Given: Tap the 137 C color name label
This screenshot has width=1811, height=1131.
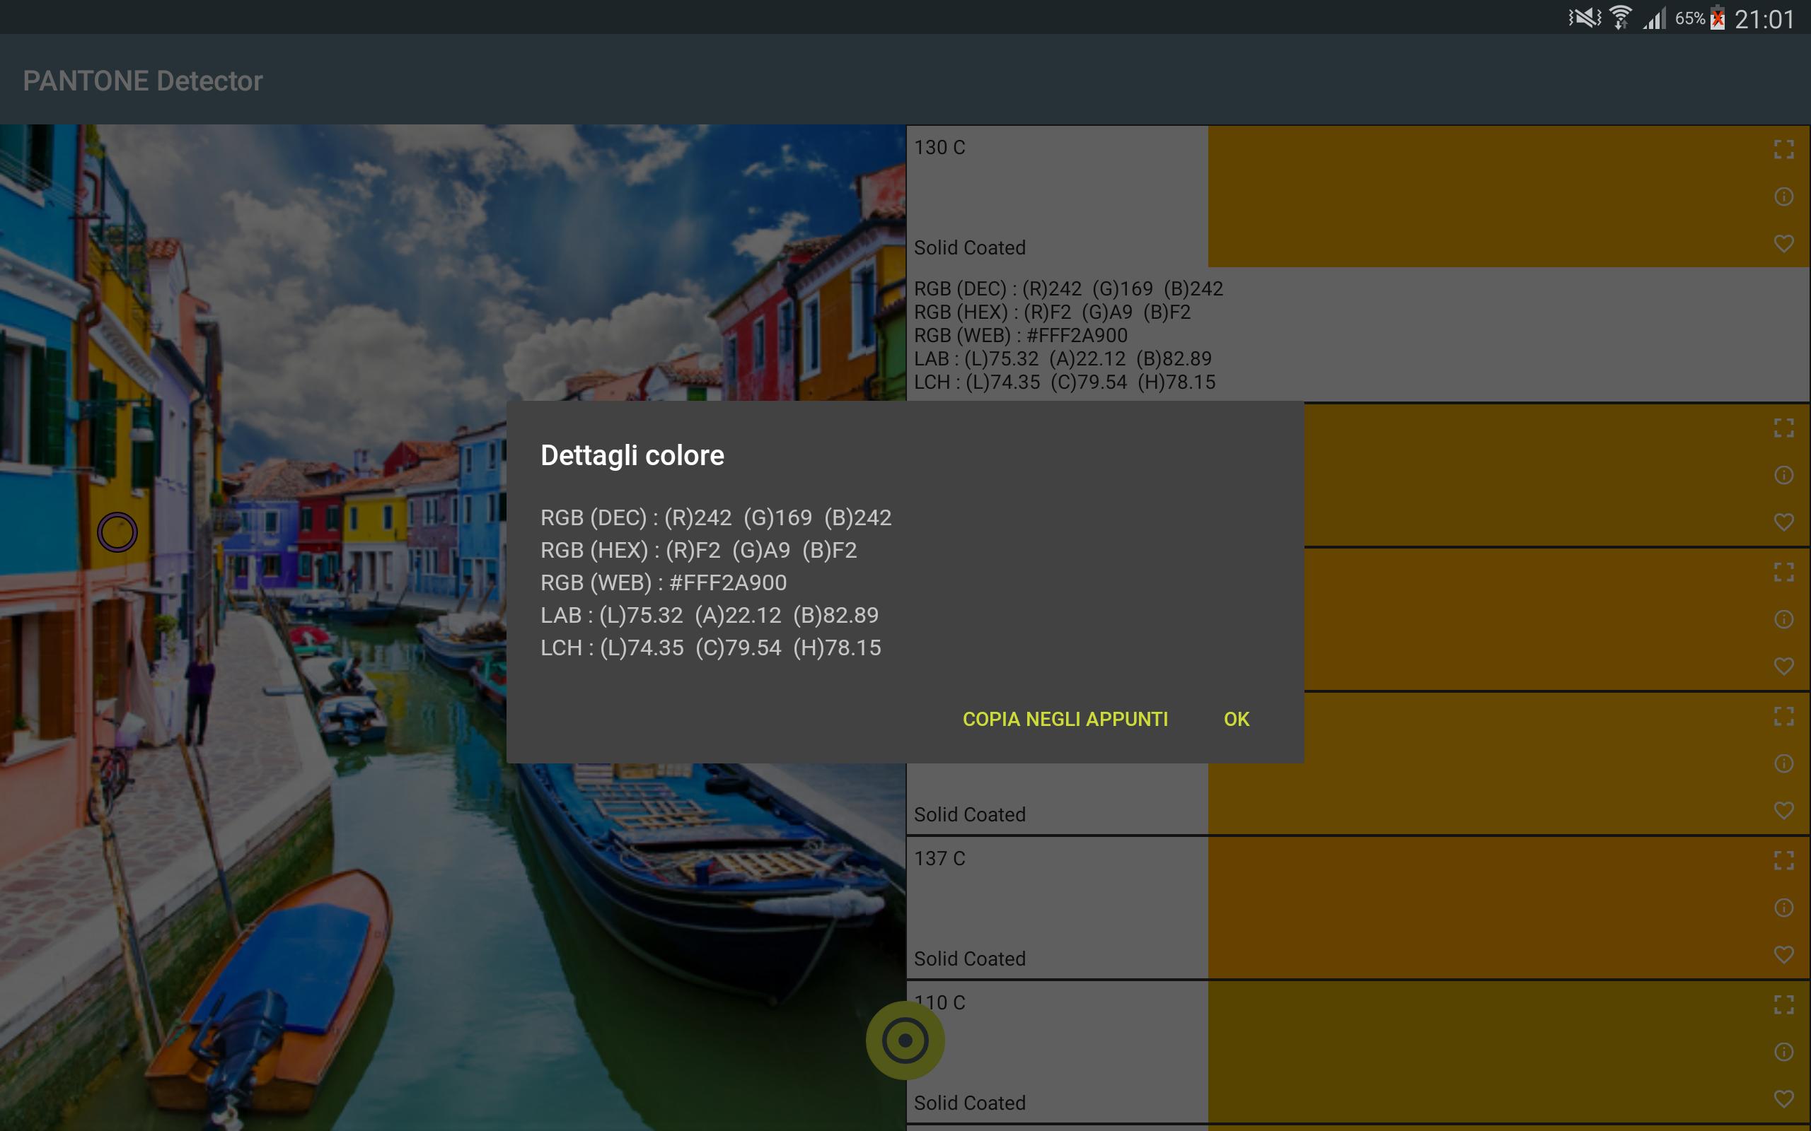Looking at the screenshot, I should click(940, 859).
